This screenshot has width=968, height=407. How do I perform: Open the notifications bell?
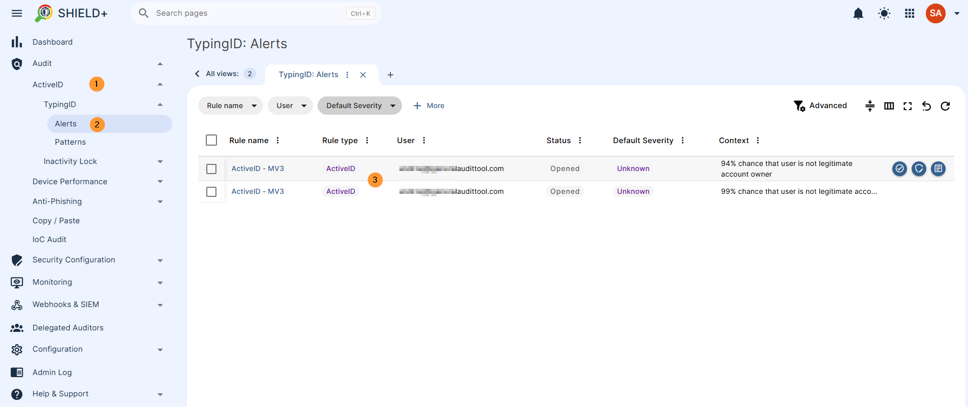[x=858, y=14]
